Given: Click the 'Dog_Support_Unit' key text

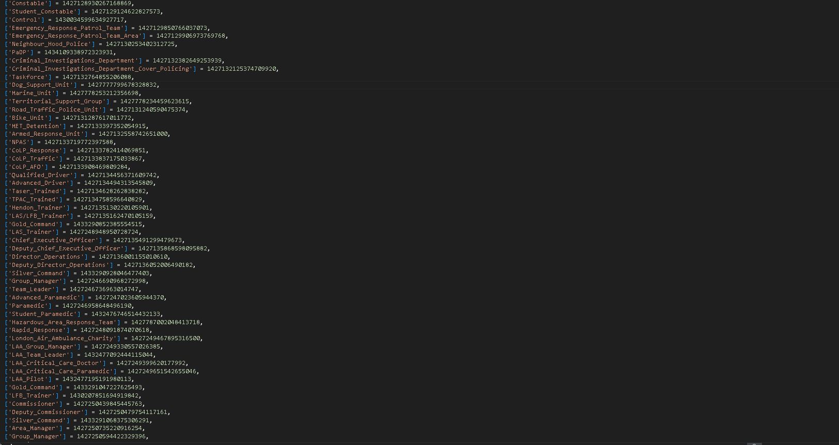Looking at the screenshot, I should click(40, 85).
